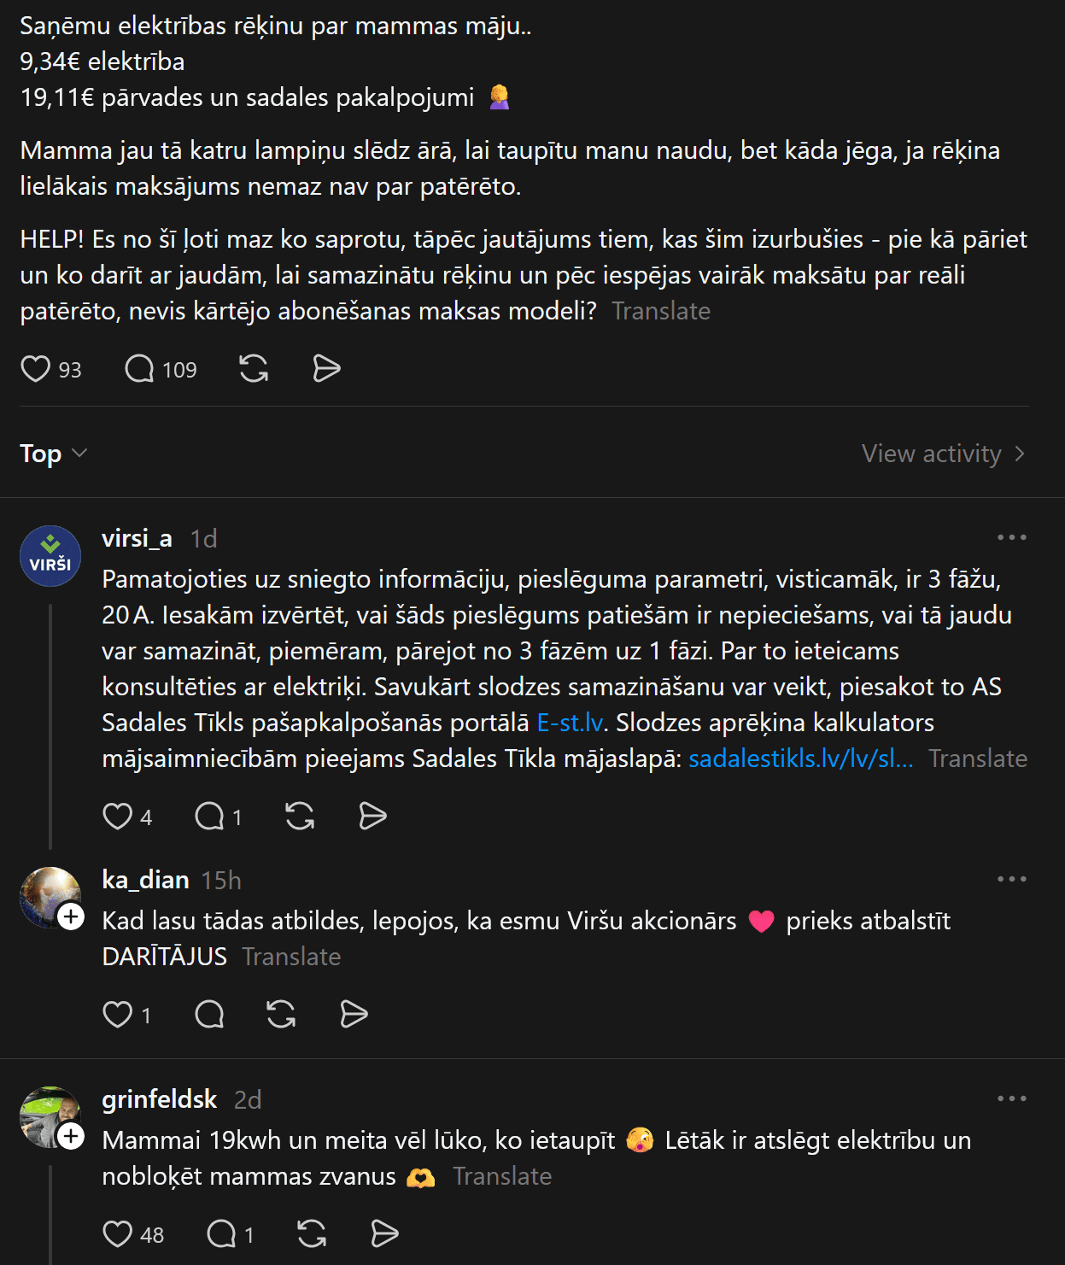Open replies on the main post with 109 comments
This screenshot has height=1265, width=1065.
(x=139, y=369)
